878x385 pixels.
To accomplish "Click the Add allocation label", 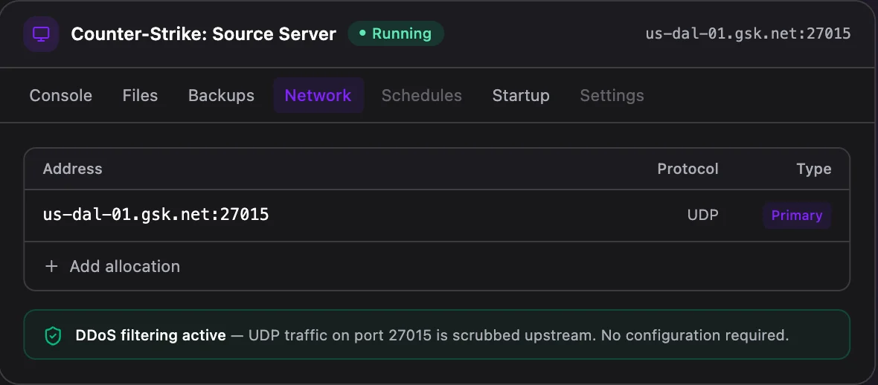I will (x=125, y=266).
